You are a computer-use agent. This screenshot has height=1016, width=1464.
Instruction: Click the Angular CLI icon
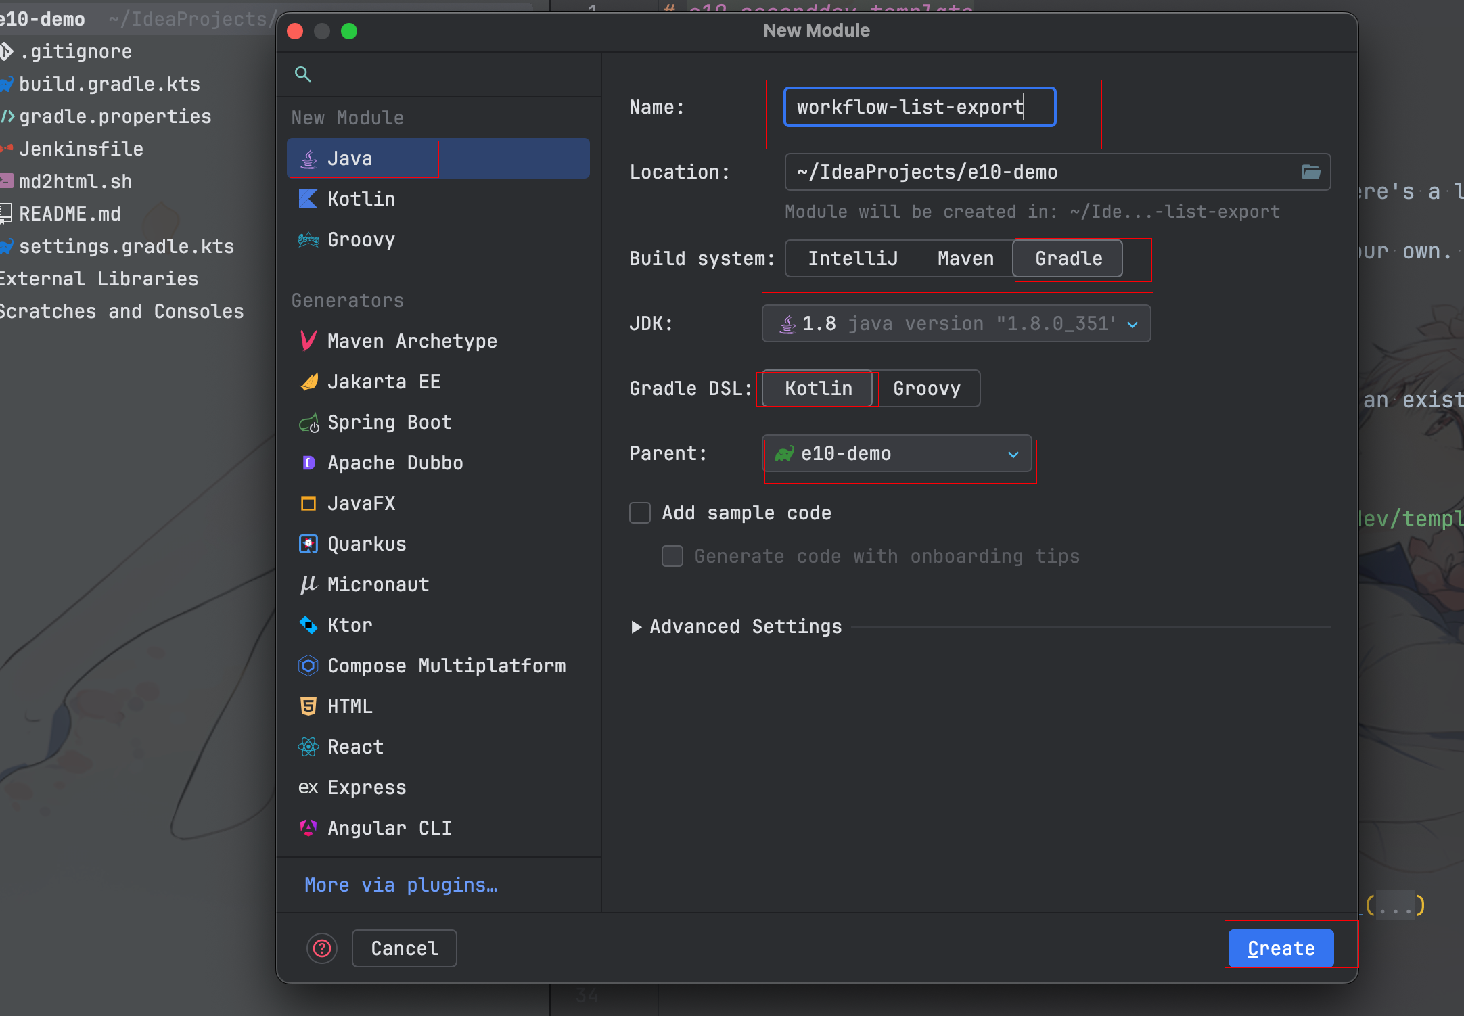pyautogui.click(x=308, y=828)
